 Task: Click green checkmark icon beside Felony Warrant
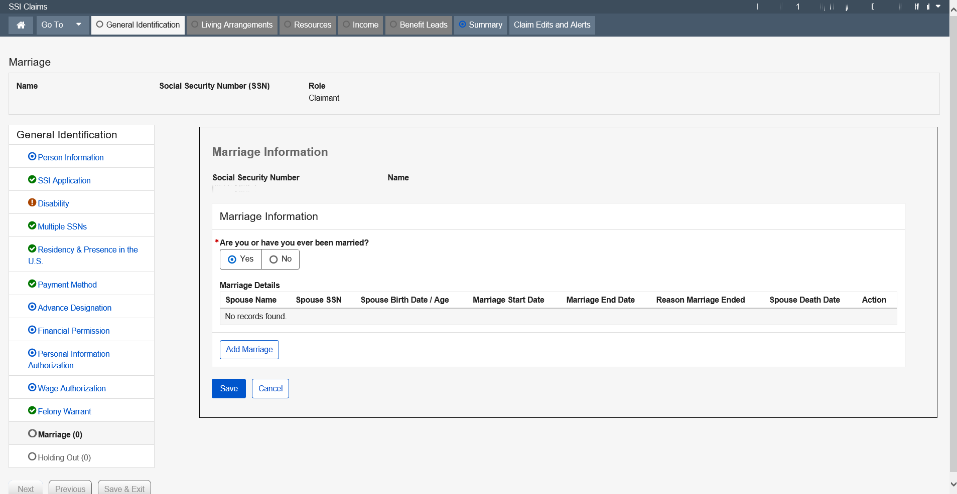(32, 411)
